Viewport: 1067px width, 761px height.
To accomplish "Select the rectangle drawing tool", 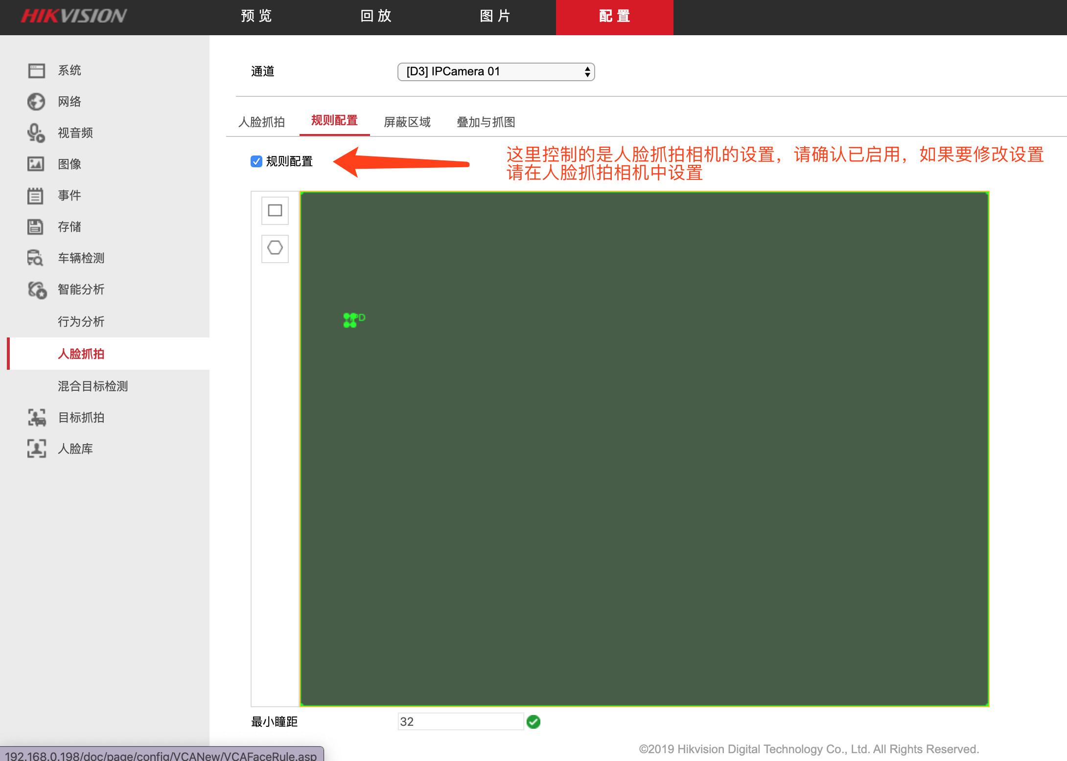I will [275, 211].
